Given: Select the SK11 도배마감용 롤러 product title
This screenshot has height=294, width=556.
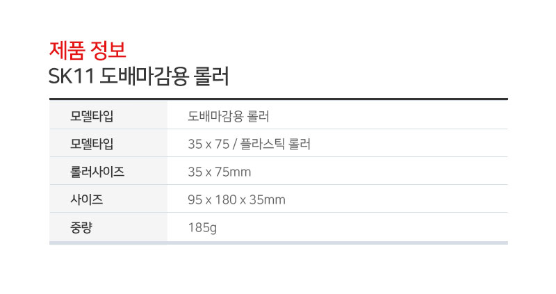Looking at the screenshot, I should pos(138,76).
